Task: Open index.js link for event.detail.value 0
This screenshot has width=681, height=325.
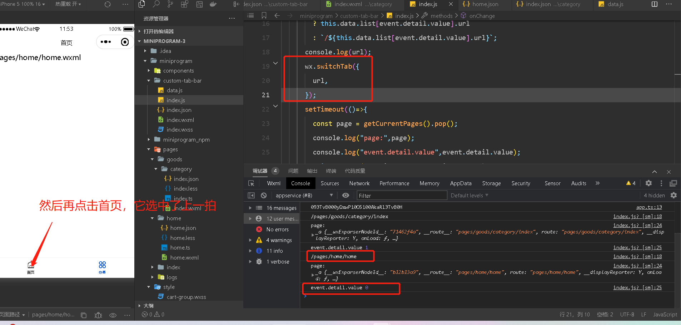Action: tap(637, 287)
